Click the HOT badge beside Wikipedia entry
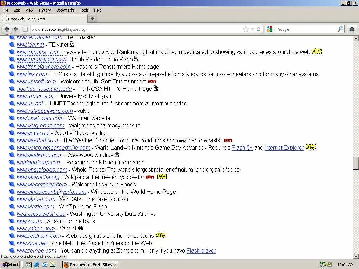This screenshot has height=269, width=359. (150, 177)
